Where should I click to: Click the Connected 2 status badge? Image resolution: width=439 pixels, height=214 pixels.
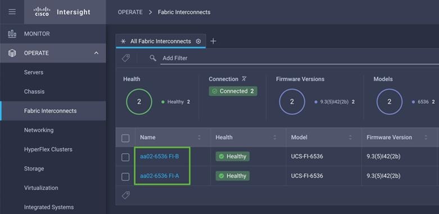(233, 91)
